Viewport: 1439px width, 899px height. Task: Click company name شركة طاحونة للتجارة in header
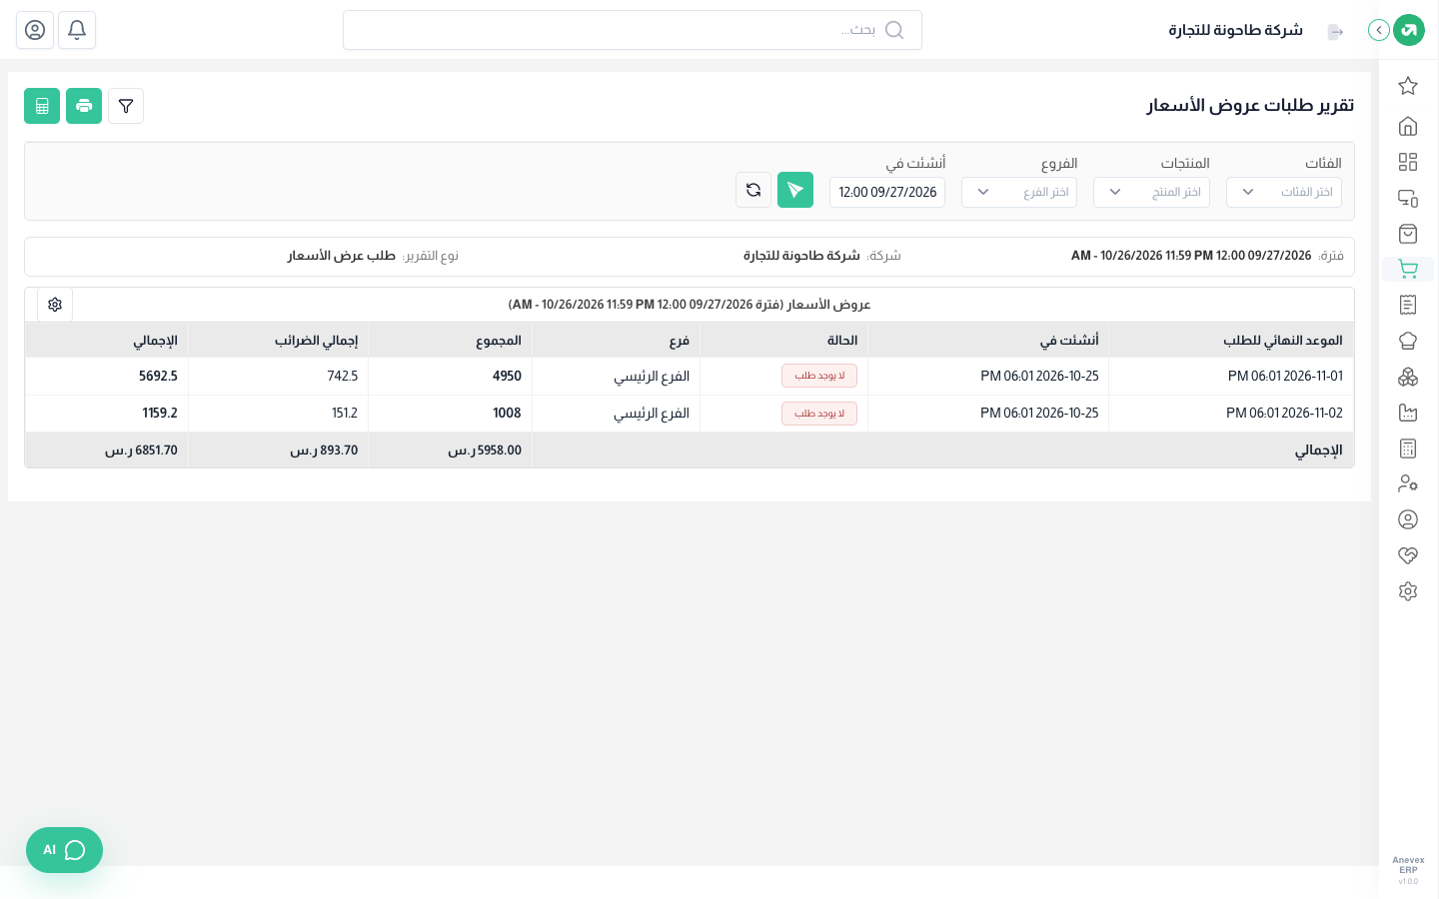[x=1236, y=30]
